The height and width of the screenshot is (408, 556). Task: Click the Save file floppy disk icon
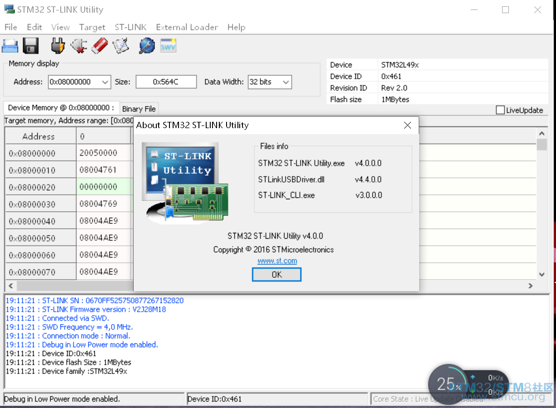[x=31, y=46]
